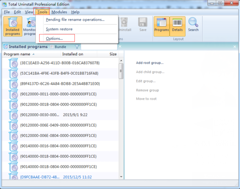Image resolution: width=240 pixels, height=189 pixels.
Task: Select program icon for {3EC1EAE0-A256-411D...}
Action: (14, 63)
